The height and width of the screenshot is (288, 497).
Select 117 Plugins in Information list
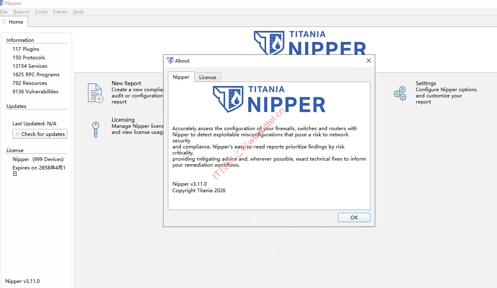(x=26, y=49)
